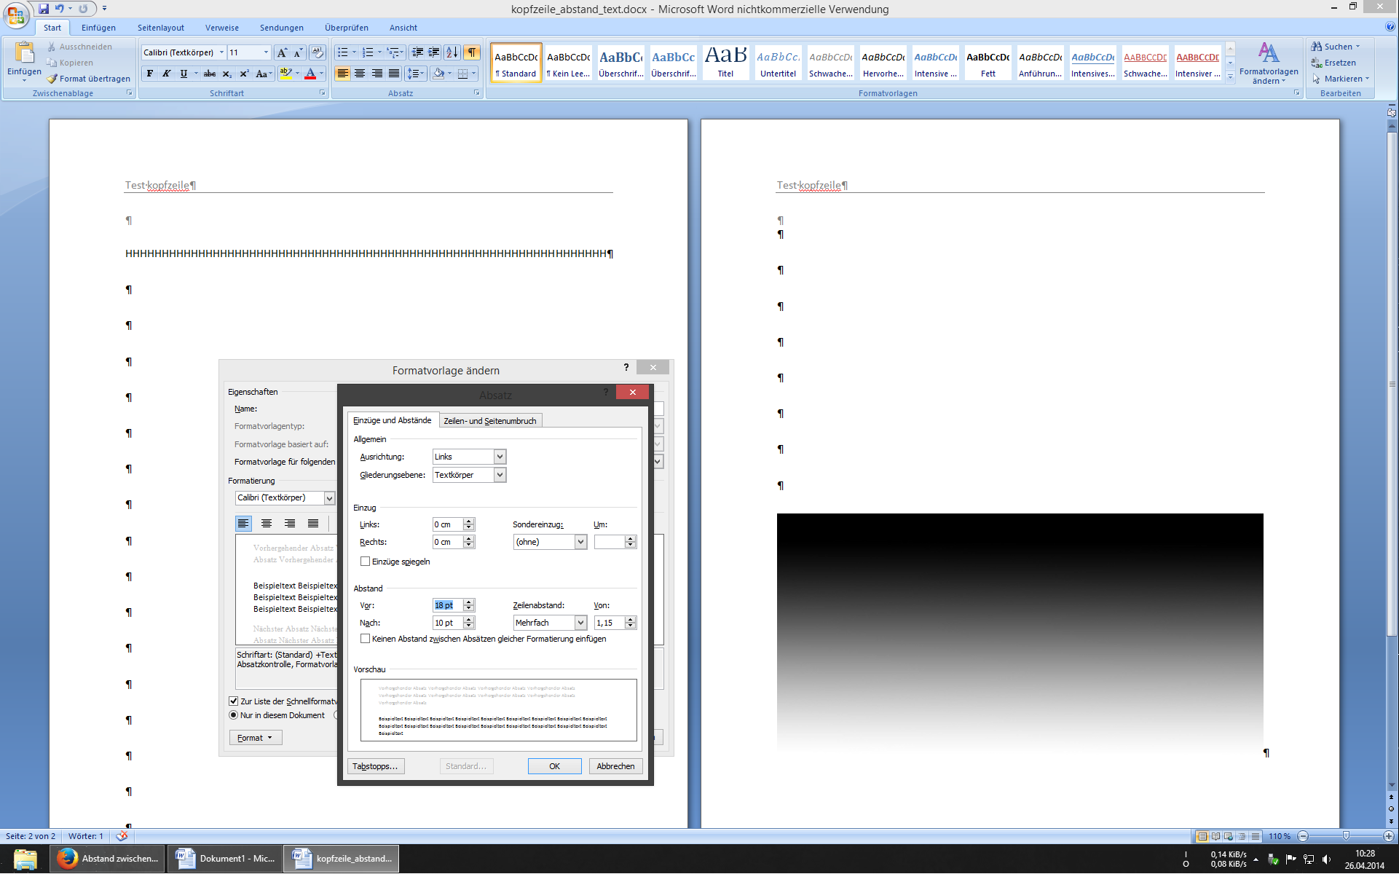Open the Sondereinzug dropdown
1399x874 pixels.
580,542
